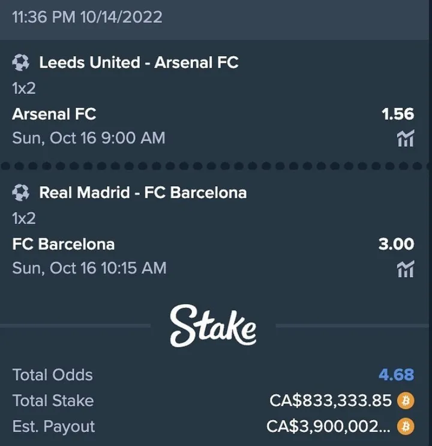This screenshot has width=432, height=446.
Task: Click the Sun, Oct 16 9:00 AM kickoff time
Action: (x=89, y=138)
